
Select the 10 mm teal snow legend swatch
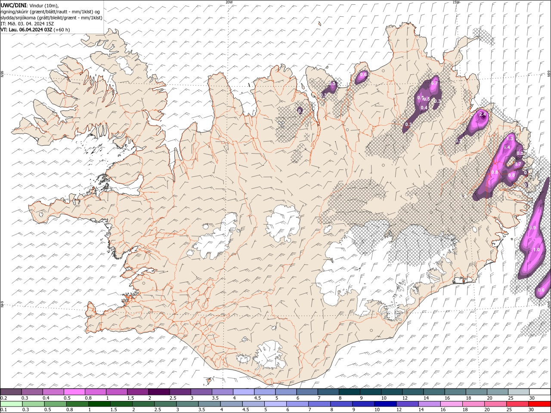[x=391, y=392]
